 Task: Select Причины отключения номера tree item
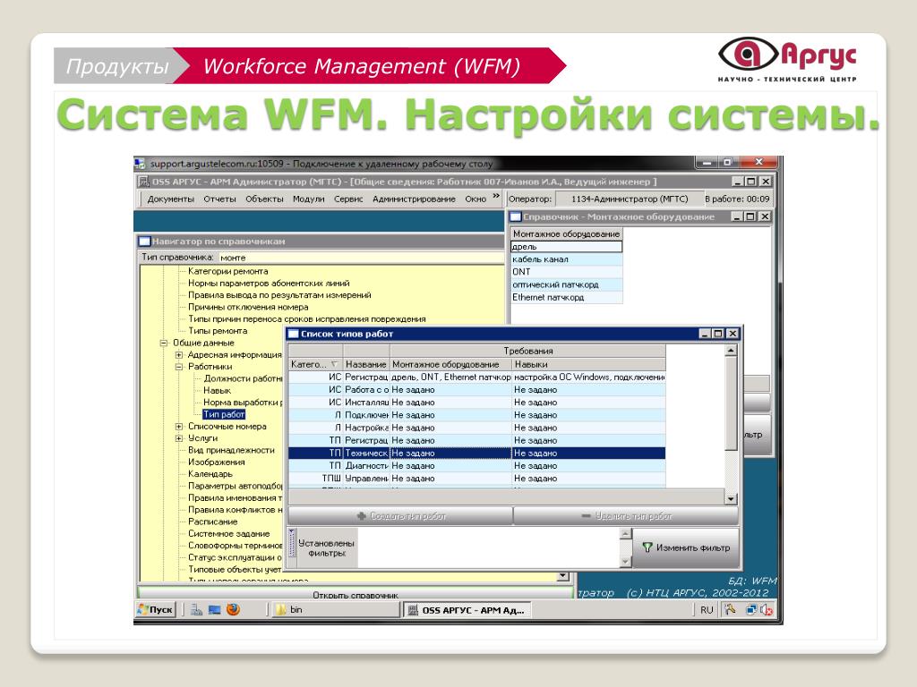(x=248, y=308)
